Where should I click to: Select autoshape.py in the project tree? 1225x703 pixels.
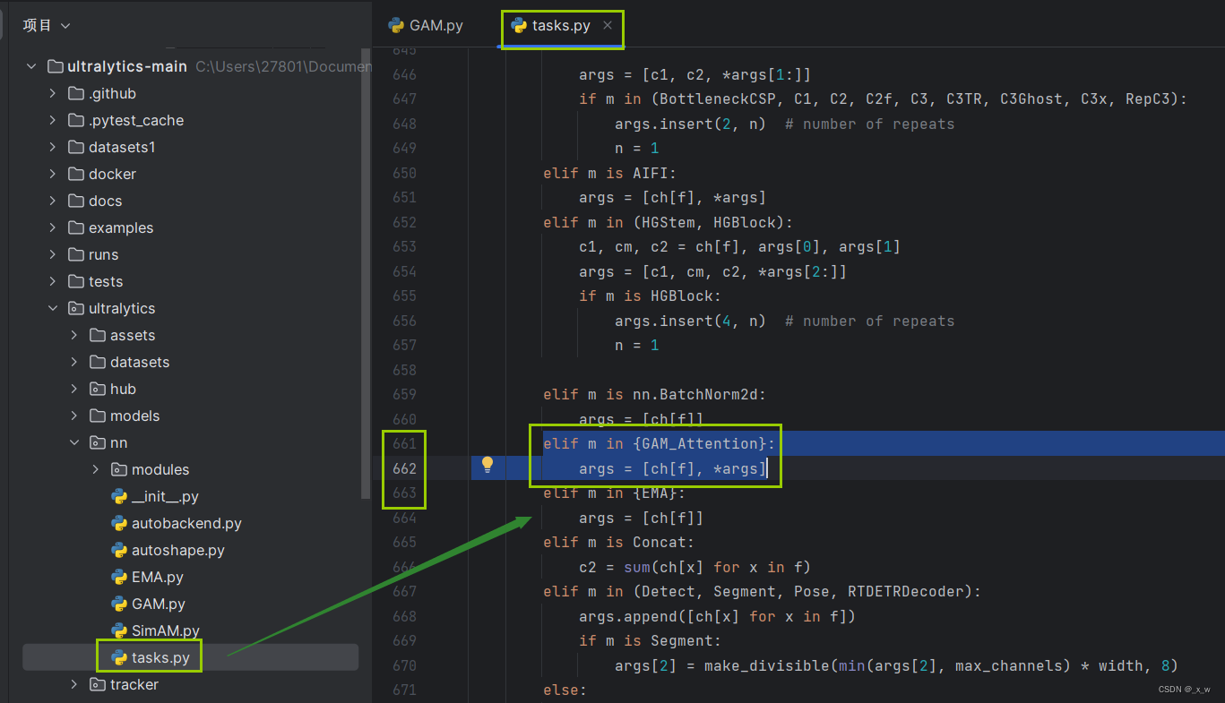point(178,550)
